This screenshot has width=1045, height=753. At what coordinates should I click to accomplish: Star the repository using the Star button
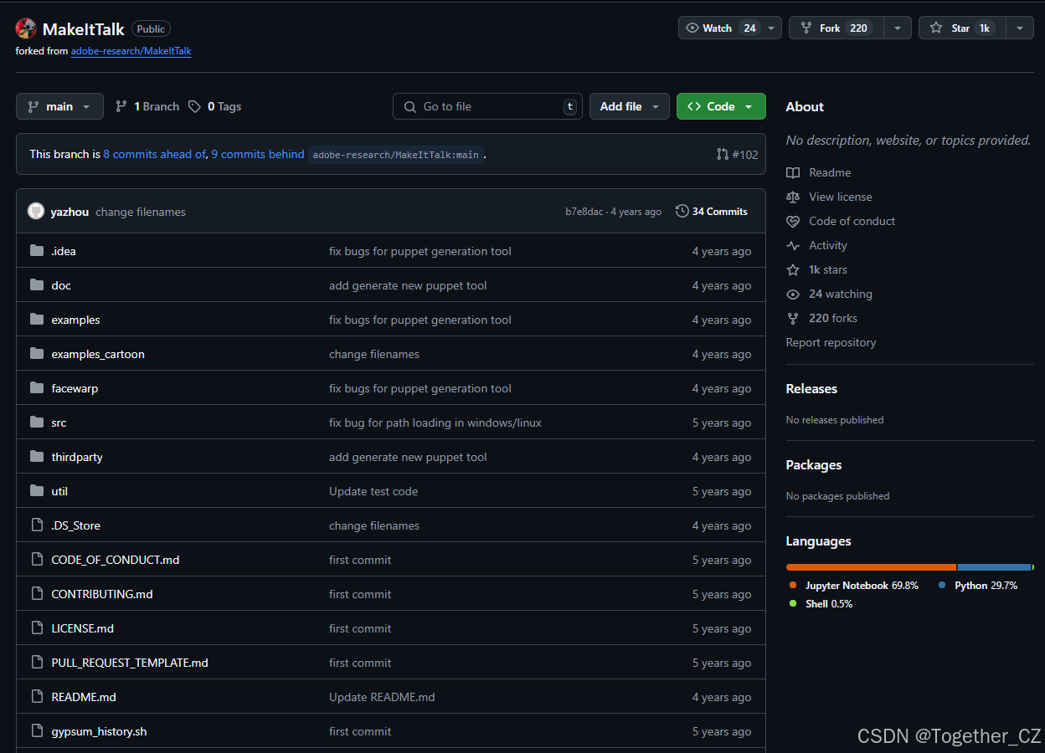[961, 28]
